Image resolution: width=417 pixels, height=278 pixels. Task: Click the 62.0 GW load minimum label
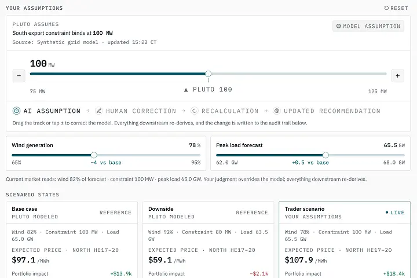click(227, 163)
